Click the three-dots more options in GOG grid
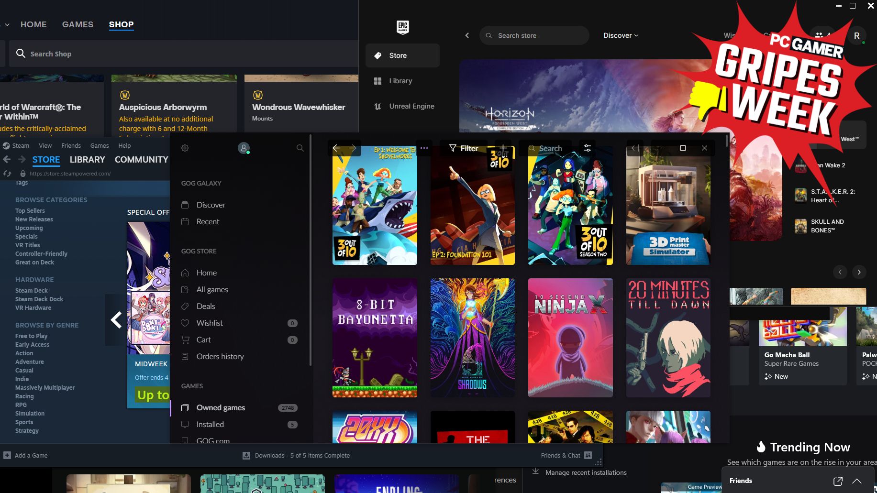The image size is (877, 493). (x=423, y=148)
